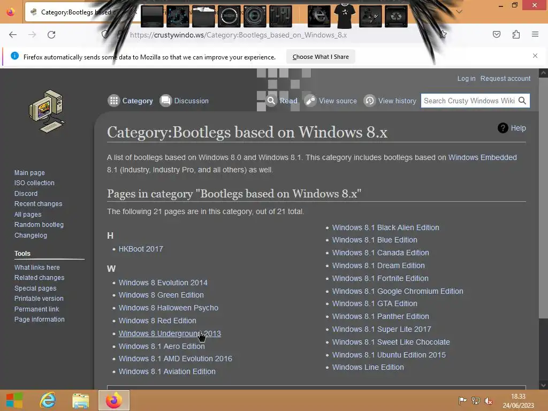This screenshot has height=411, width=548.
Task: Open Windows 8 Green Edition link
Action: (161, 295)
